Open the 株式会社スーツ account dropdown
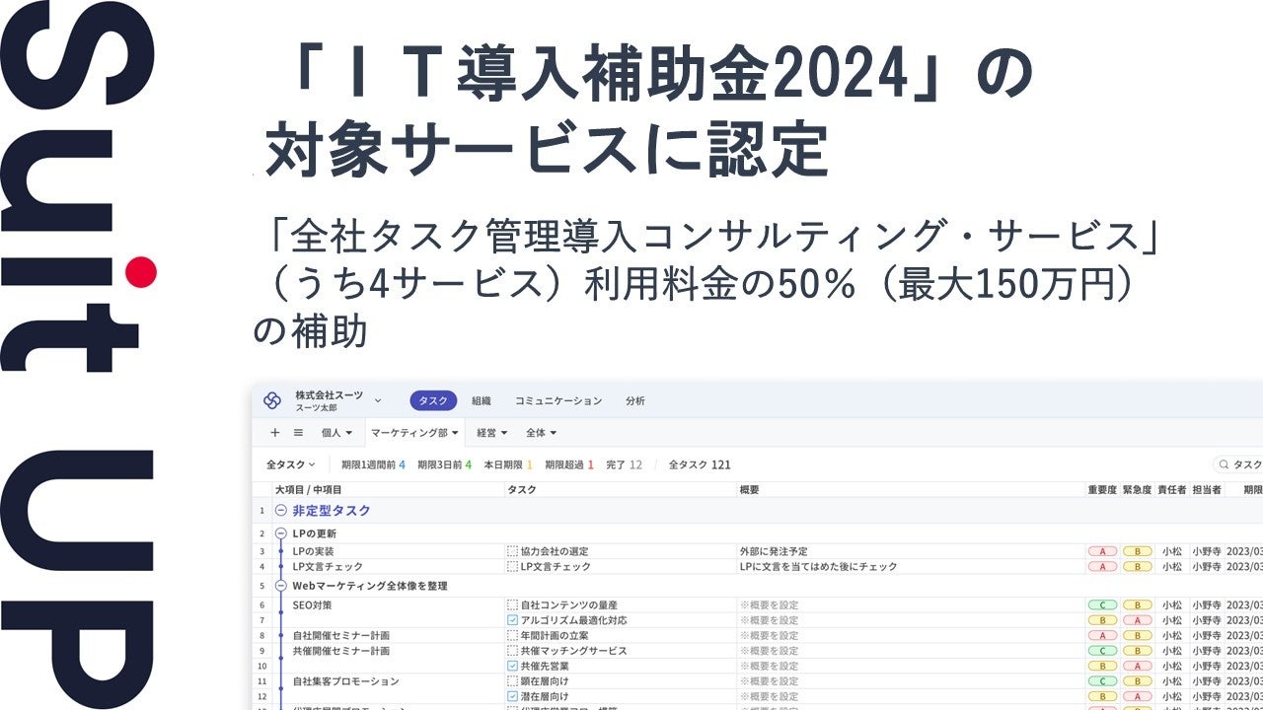Viewport: 1263px width, 710px height. pyautogui.click(x=378, y=400)
